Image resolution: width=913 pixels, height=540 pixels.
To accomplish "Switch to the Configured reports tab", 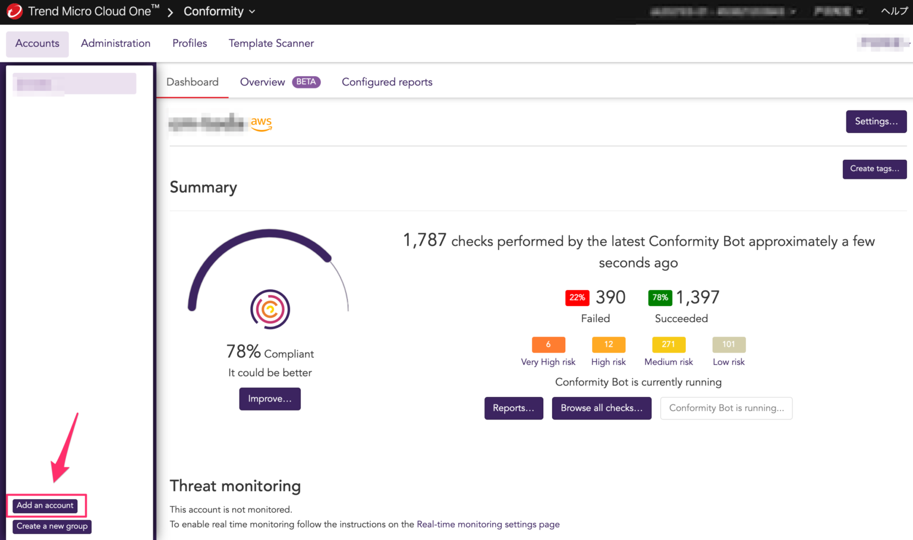I will click(387, 82).
